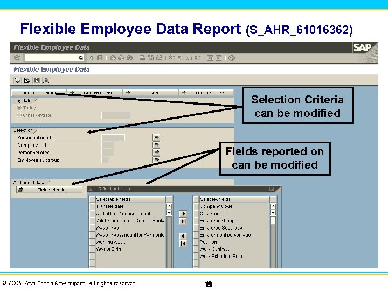Click the Field selection button
Viewport: 388px width, 291px height.
[x=49, y=190]
